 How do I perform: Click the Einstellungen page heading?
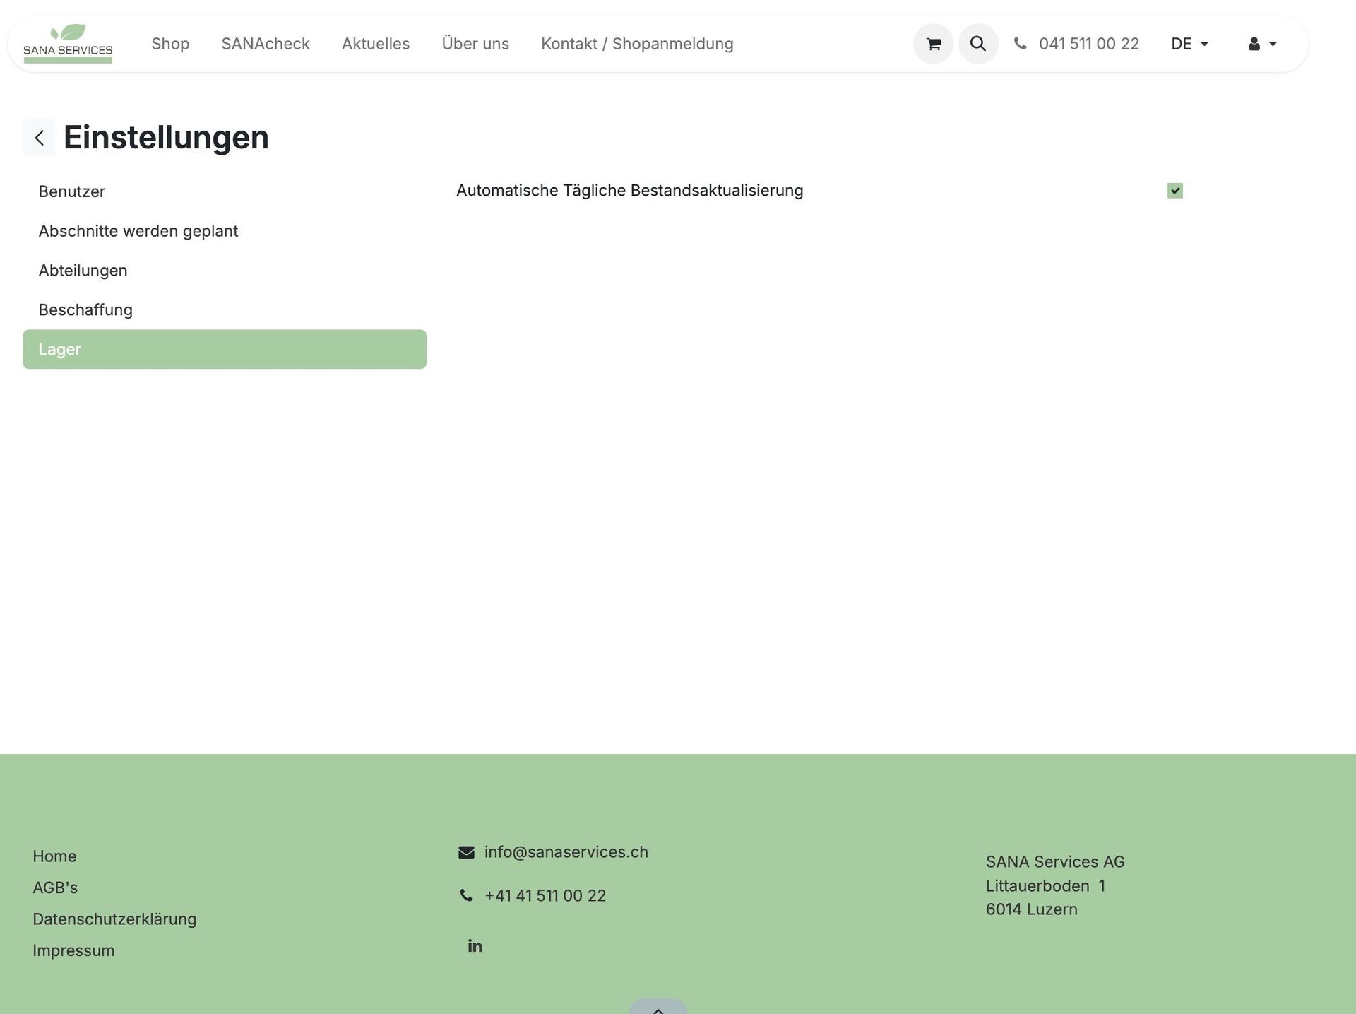167,137
